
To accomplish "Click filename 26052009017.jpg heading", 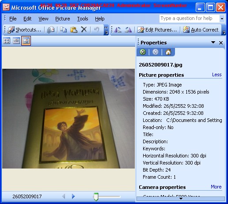I will point(160,65).
